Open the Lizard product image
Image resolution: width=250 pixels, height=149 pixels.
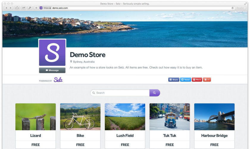35,117
